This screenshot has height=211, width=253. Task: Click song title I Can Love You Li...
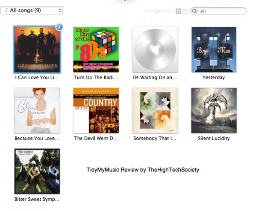(37, 78)
